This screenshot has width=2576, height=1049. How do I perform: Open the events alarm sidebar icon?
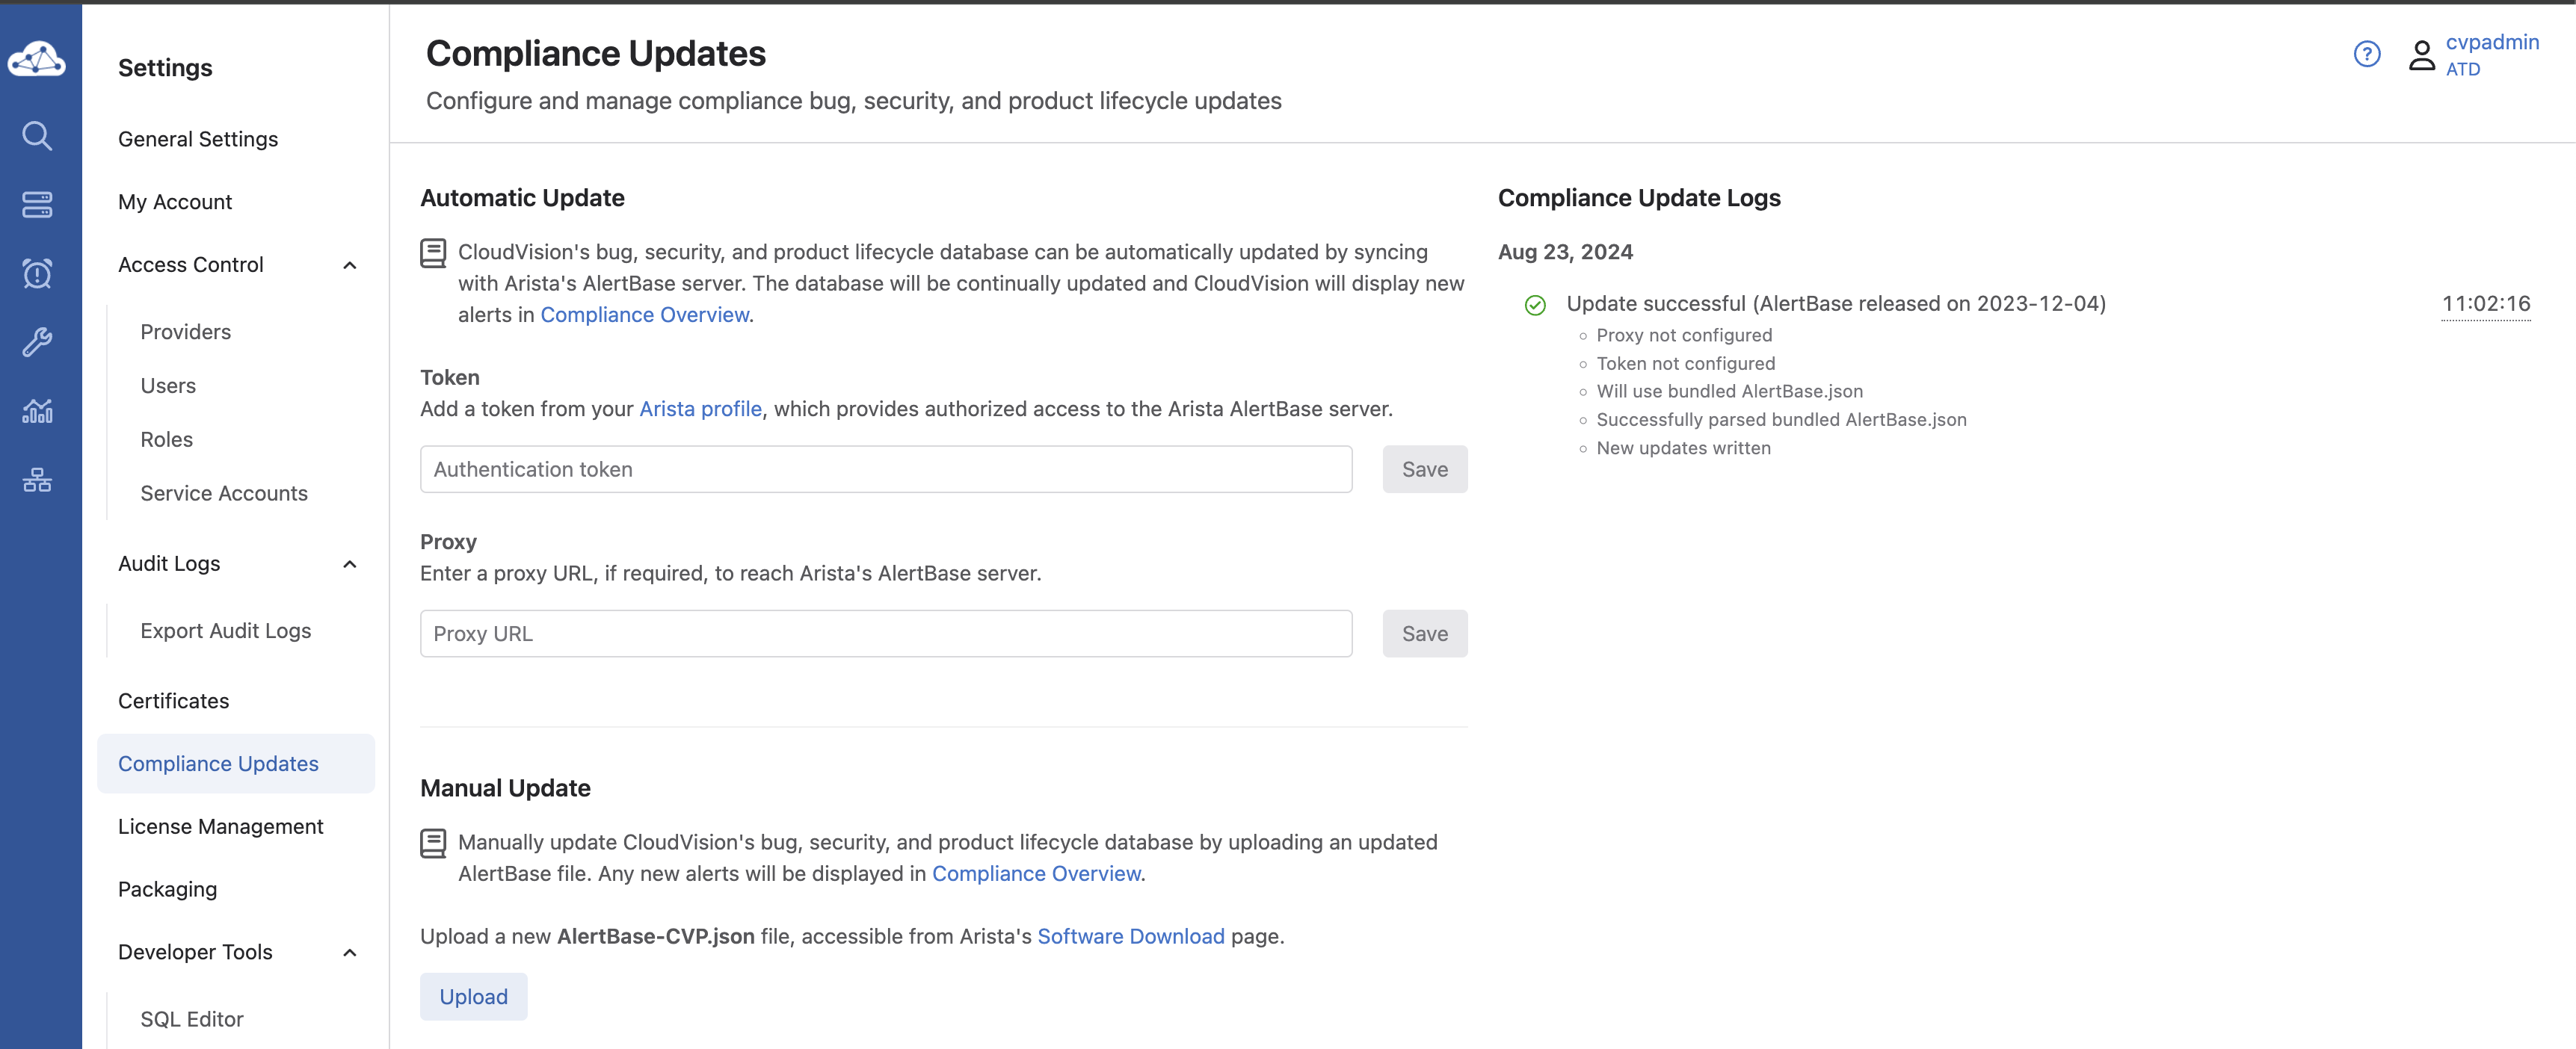pos(37,273)
